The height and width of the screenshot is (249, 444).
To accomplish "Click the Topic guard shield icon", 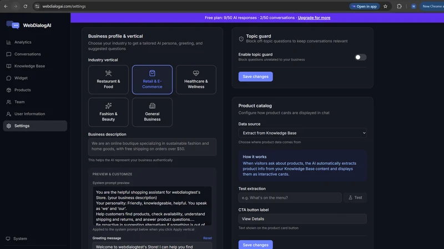I will tap(241, 39).
